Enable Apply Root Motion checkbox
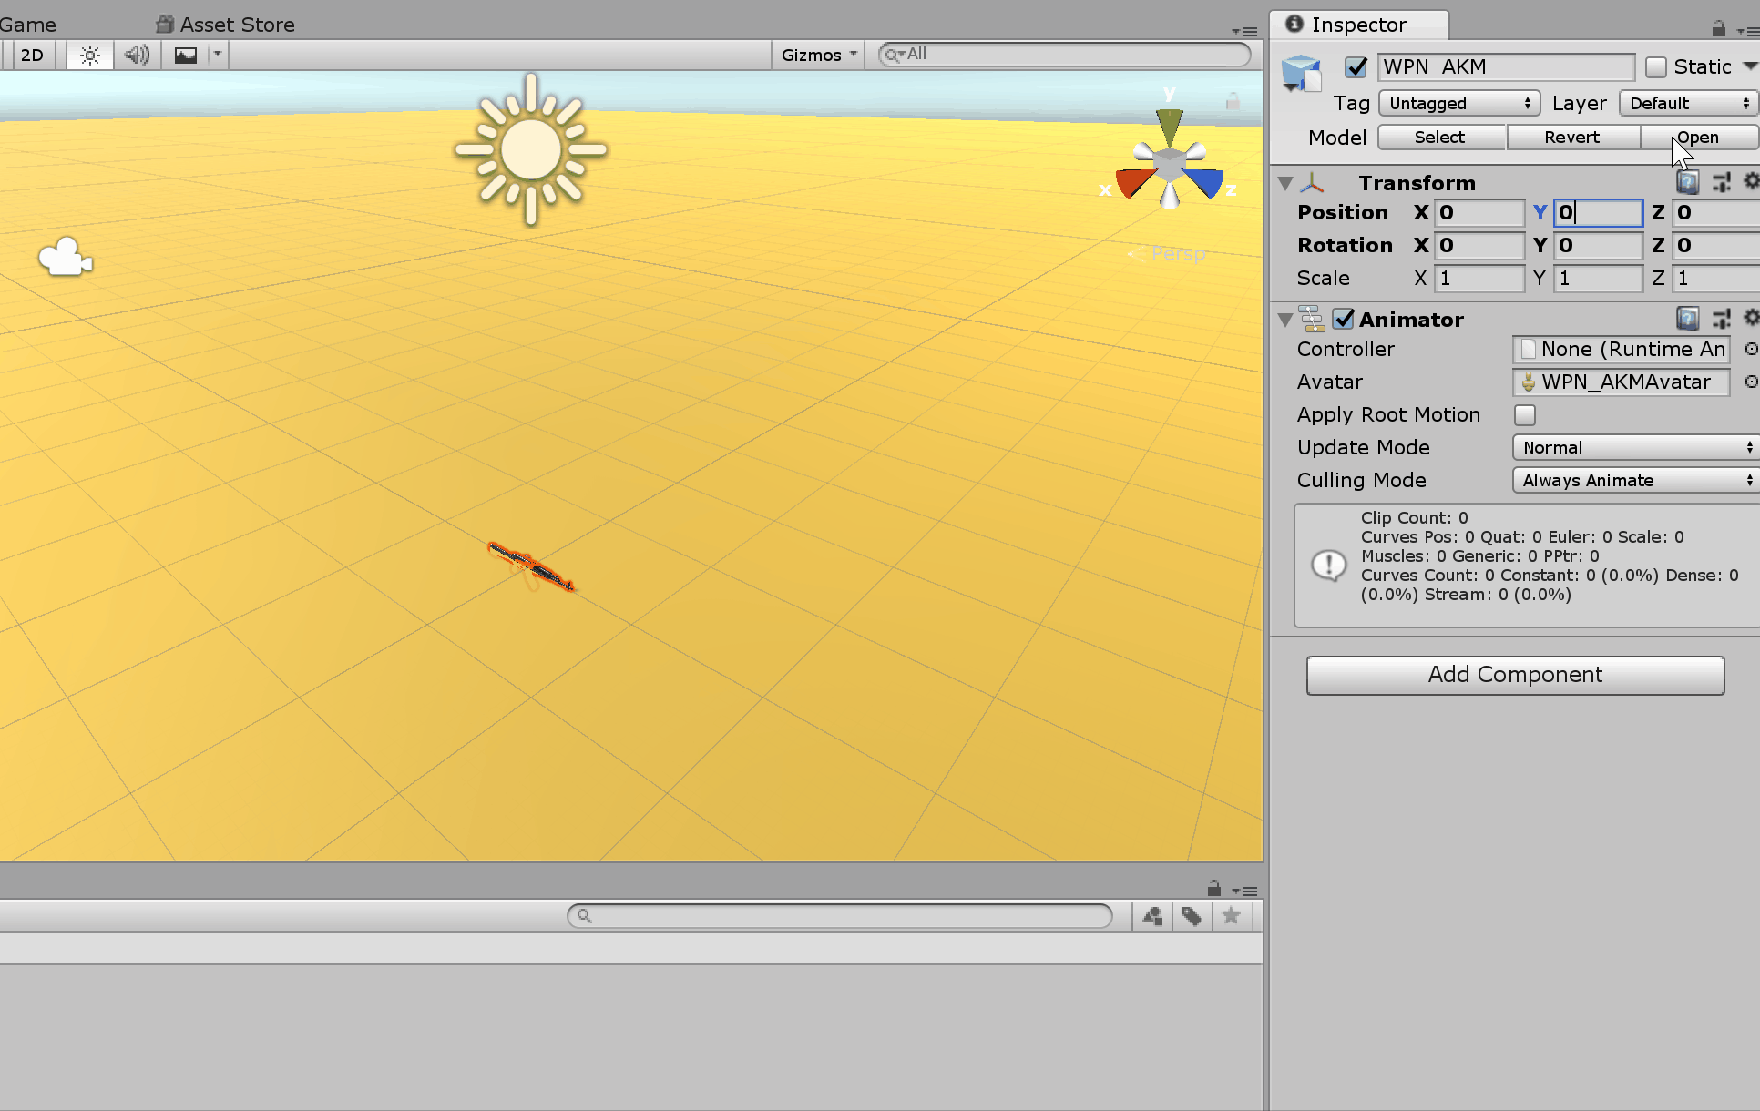Screen dimensions: 1760x1111 point(1524,415)
